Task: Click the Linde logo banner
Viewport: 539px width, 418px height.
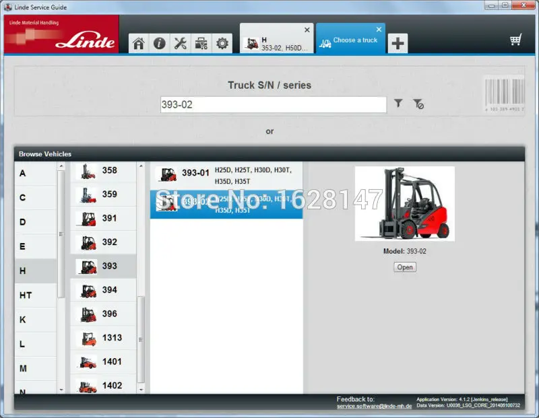Action: click(x=61, y=34)
